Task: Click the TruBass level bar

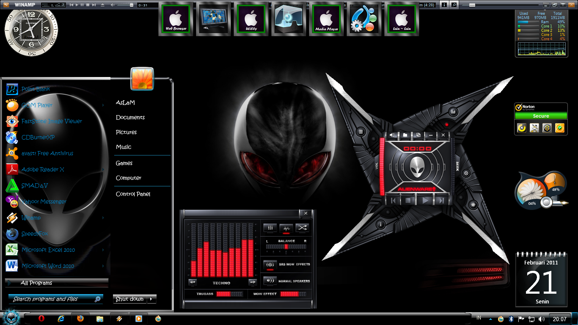Action: pyautogui.click(x=230, y=294)
